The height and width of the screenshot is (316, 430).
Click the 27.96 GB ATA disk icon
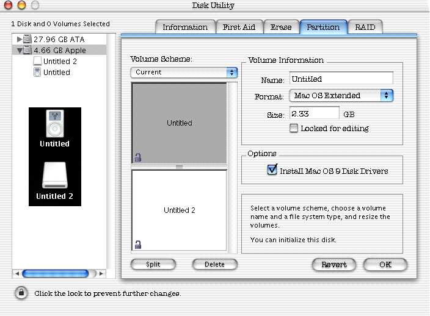(27, 39)
